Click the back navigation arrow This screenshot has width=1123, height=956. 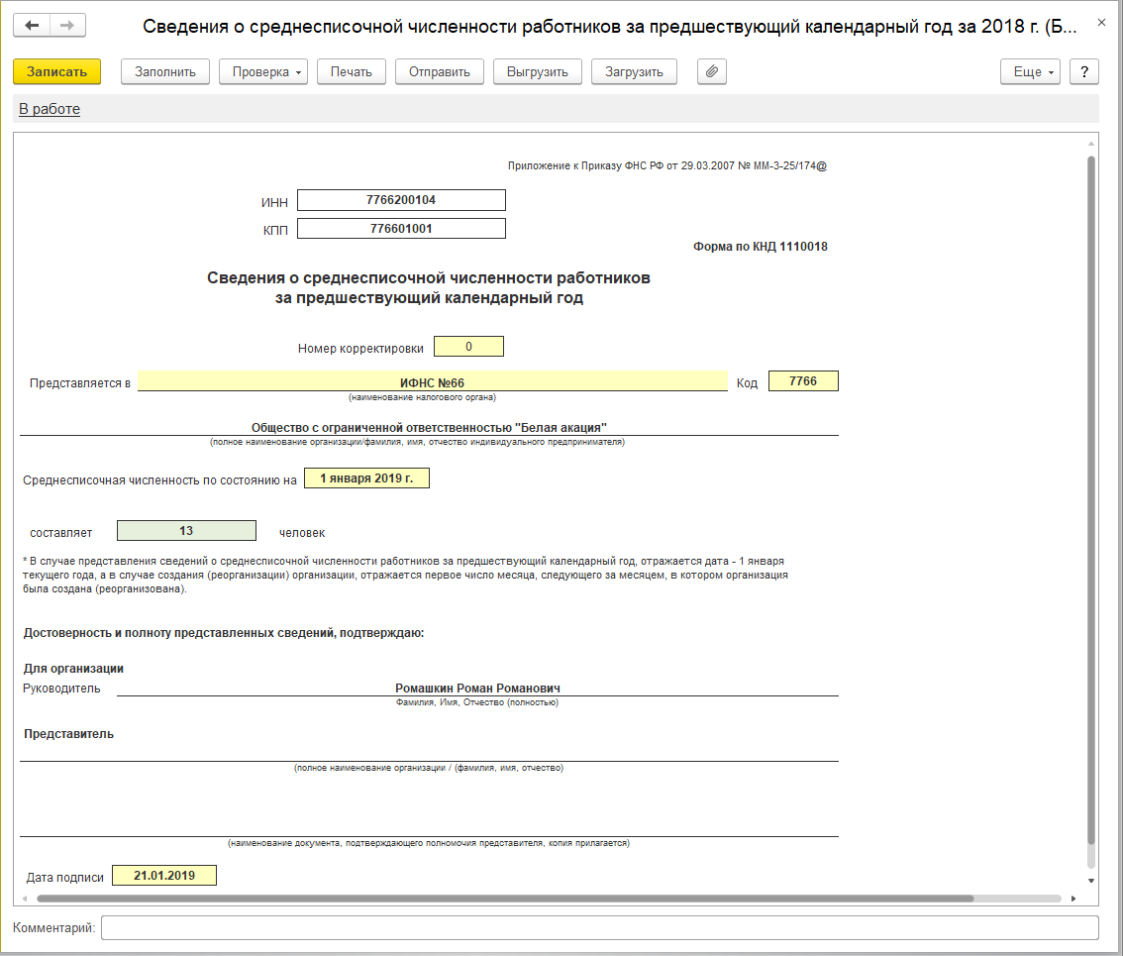(x=32, y=25)
